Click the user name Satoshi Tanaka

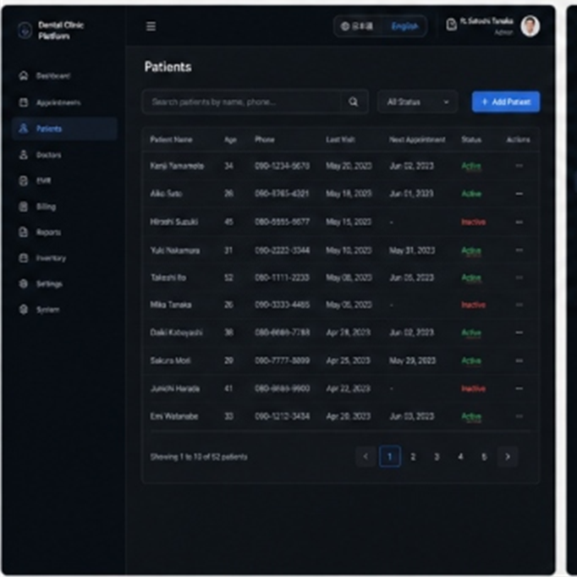pyautogui.click(x=486, y=21)
